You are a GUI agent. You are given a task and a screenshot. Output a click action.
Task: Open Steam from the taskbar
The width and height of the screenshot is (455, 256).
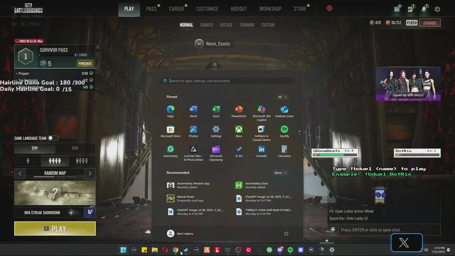tap(186, 250)
